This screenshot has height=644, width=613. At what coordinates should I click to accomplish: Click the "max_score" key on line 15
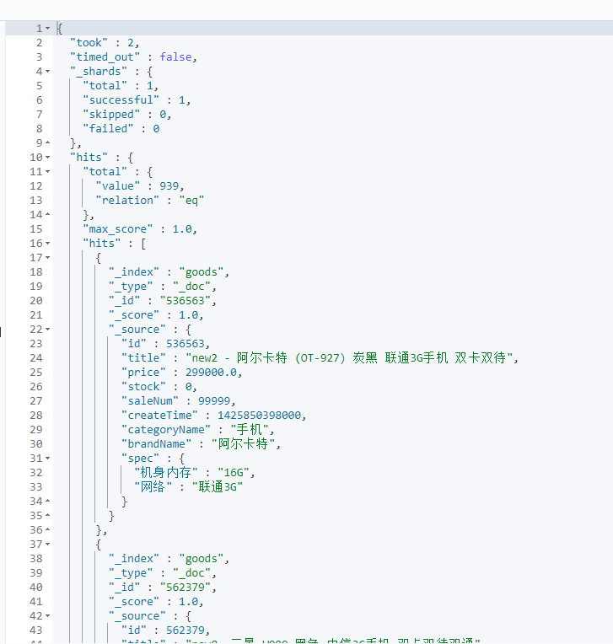(x=117, y=229)
